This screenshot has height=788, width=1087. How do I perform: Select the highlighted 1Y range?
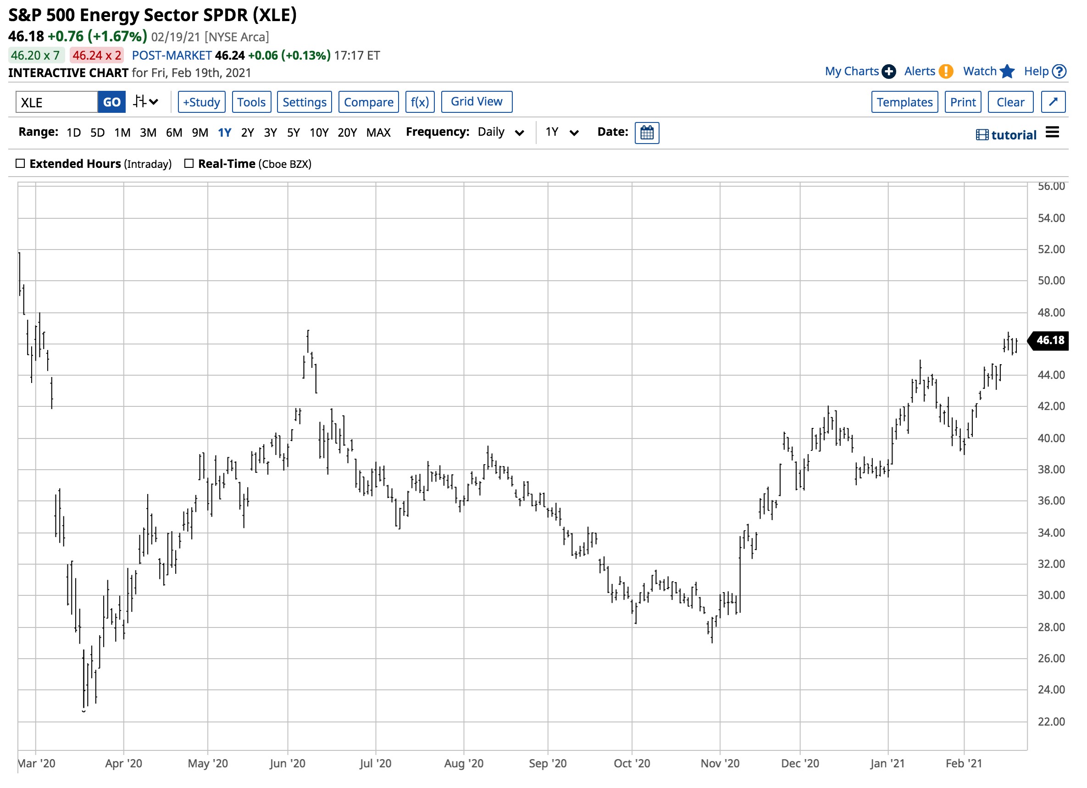coord(225,133)
